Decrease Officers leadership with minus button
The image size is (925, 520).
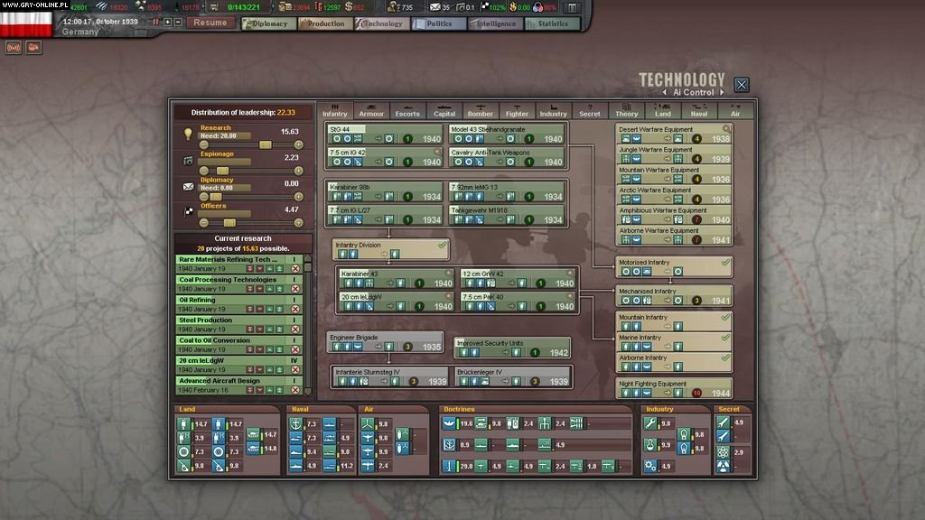(x=204, y=223)
